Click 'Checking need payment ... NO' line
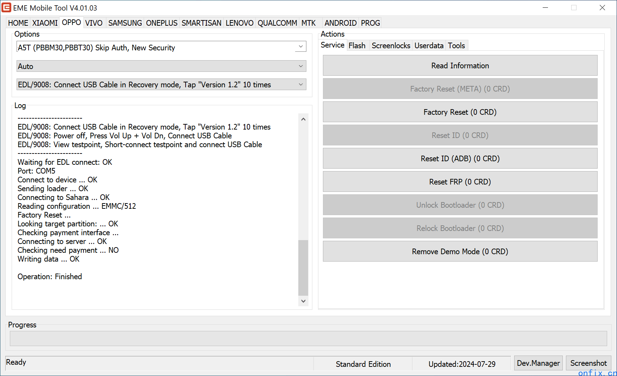This screenshot has width=617, height=376. pyautogui.click(x=68, y=250)
